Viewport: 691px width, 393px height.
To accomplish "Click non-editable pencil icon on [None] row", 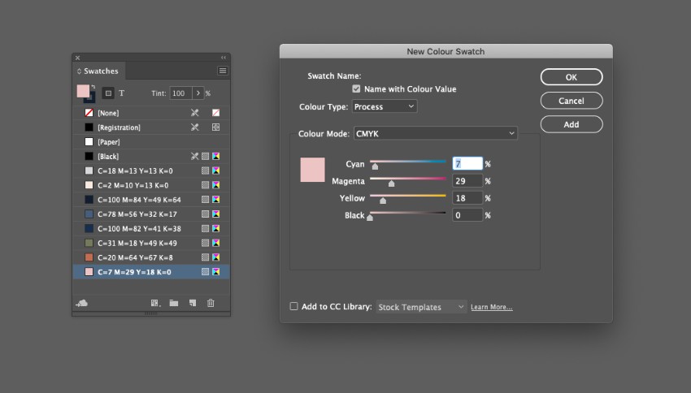I will point(194,113).
